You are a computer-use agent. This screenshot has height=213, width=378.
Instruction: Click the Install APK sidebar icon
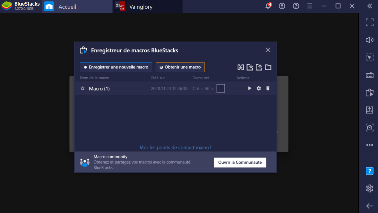click(370, 110)
